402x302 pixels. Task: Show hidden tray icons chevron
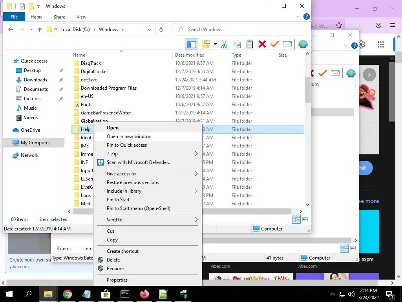coord(332,294)
